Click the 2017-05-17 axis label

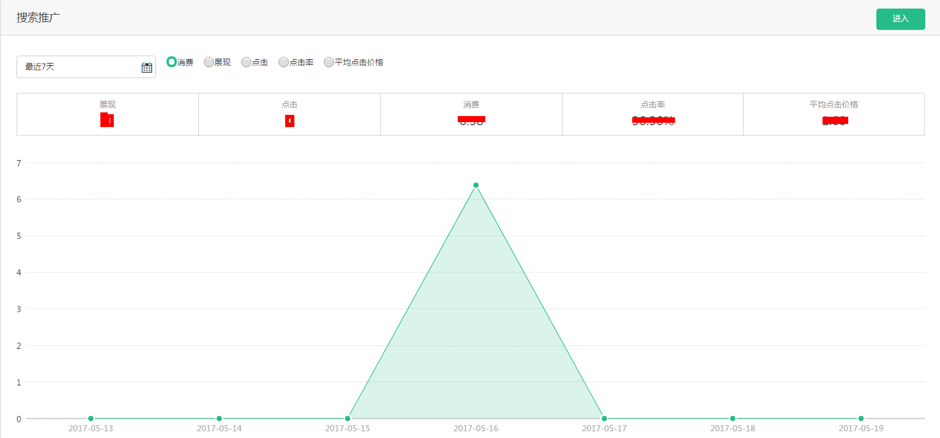tap(604, 428)
